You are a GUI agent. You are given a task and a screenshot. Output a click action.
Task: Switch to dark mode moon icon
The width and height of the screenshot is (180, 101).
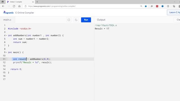point(76,20)
